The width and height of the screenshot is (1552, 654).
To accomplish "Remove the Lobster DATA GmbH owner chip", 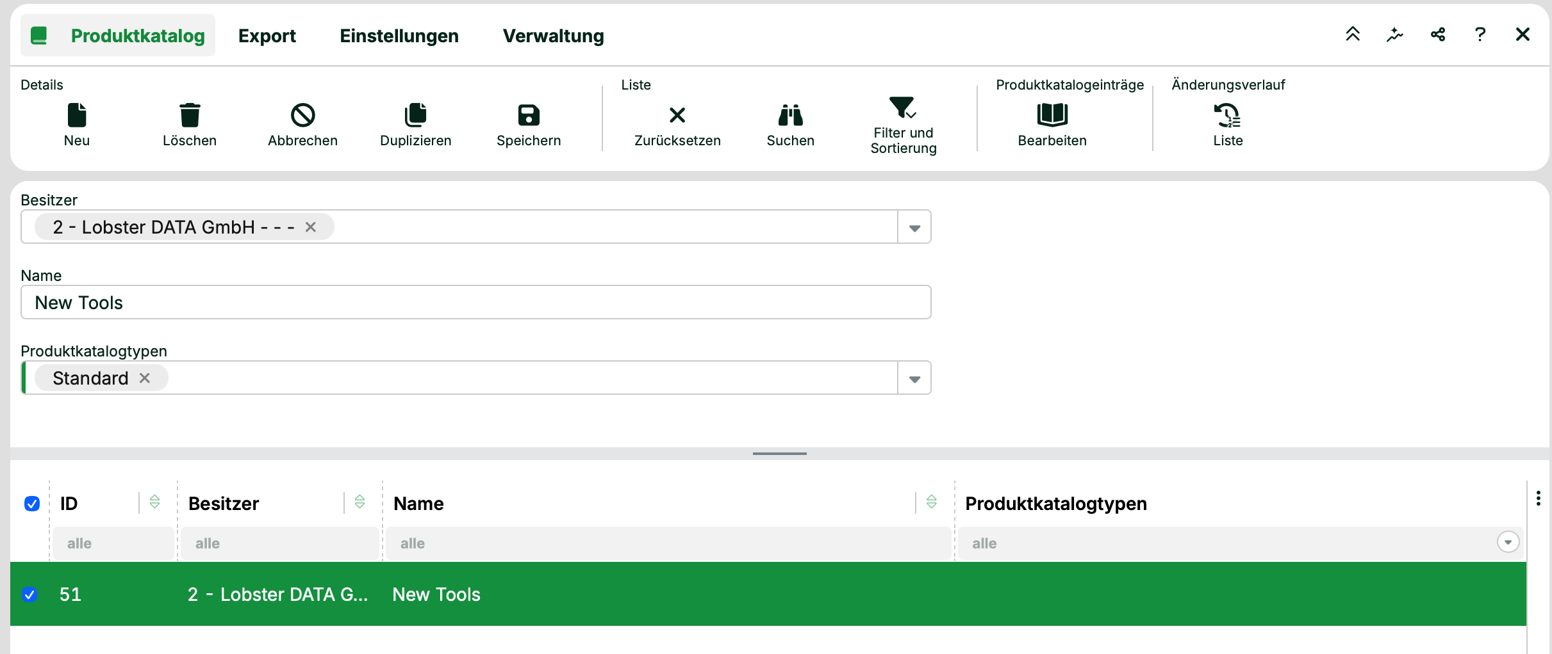I will click(311, 227).
